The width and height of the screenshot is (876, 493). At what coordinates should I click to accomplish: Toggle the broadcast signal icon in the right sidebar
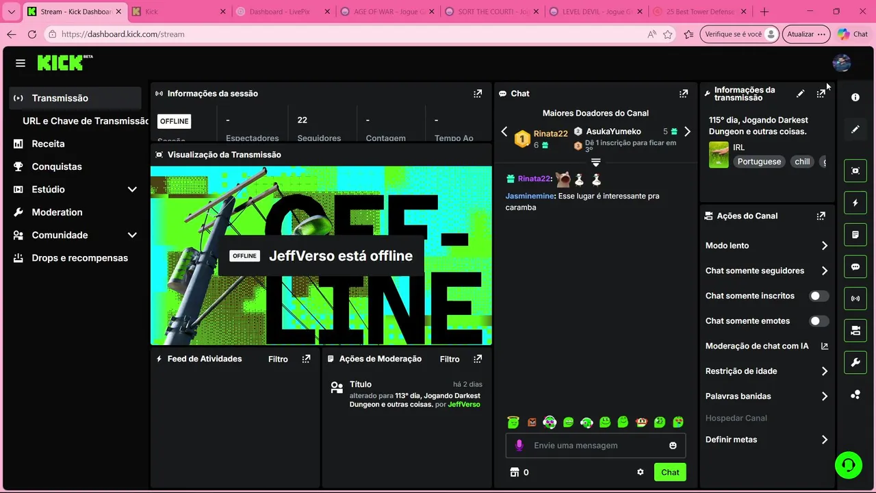click(855, 299)
